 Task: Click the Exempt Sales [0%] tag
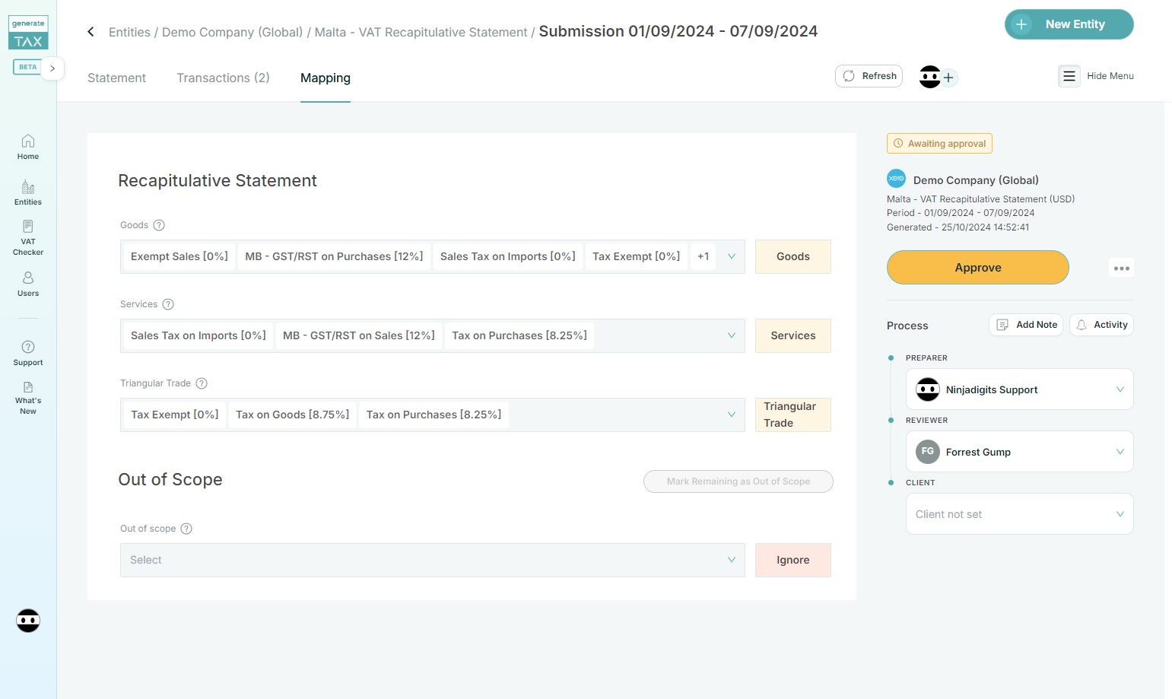(x=179, y=256)
